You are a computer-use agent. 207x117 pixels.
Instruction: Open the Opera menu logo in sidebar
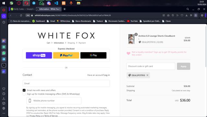(4, 10)
